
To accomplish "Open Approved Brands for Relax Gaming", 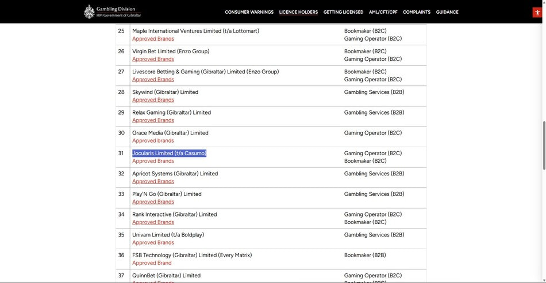I will coord(153,120).
